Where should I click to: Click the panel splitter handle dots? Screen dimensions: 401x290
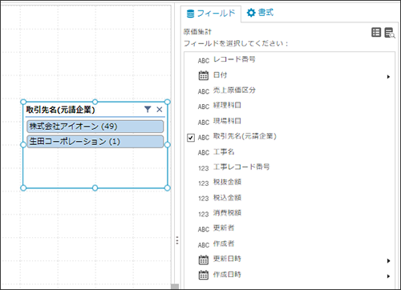pos(177,240)
